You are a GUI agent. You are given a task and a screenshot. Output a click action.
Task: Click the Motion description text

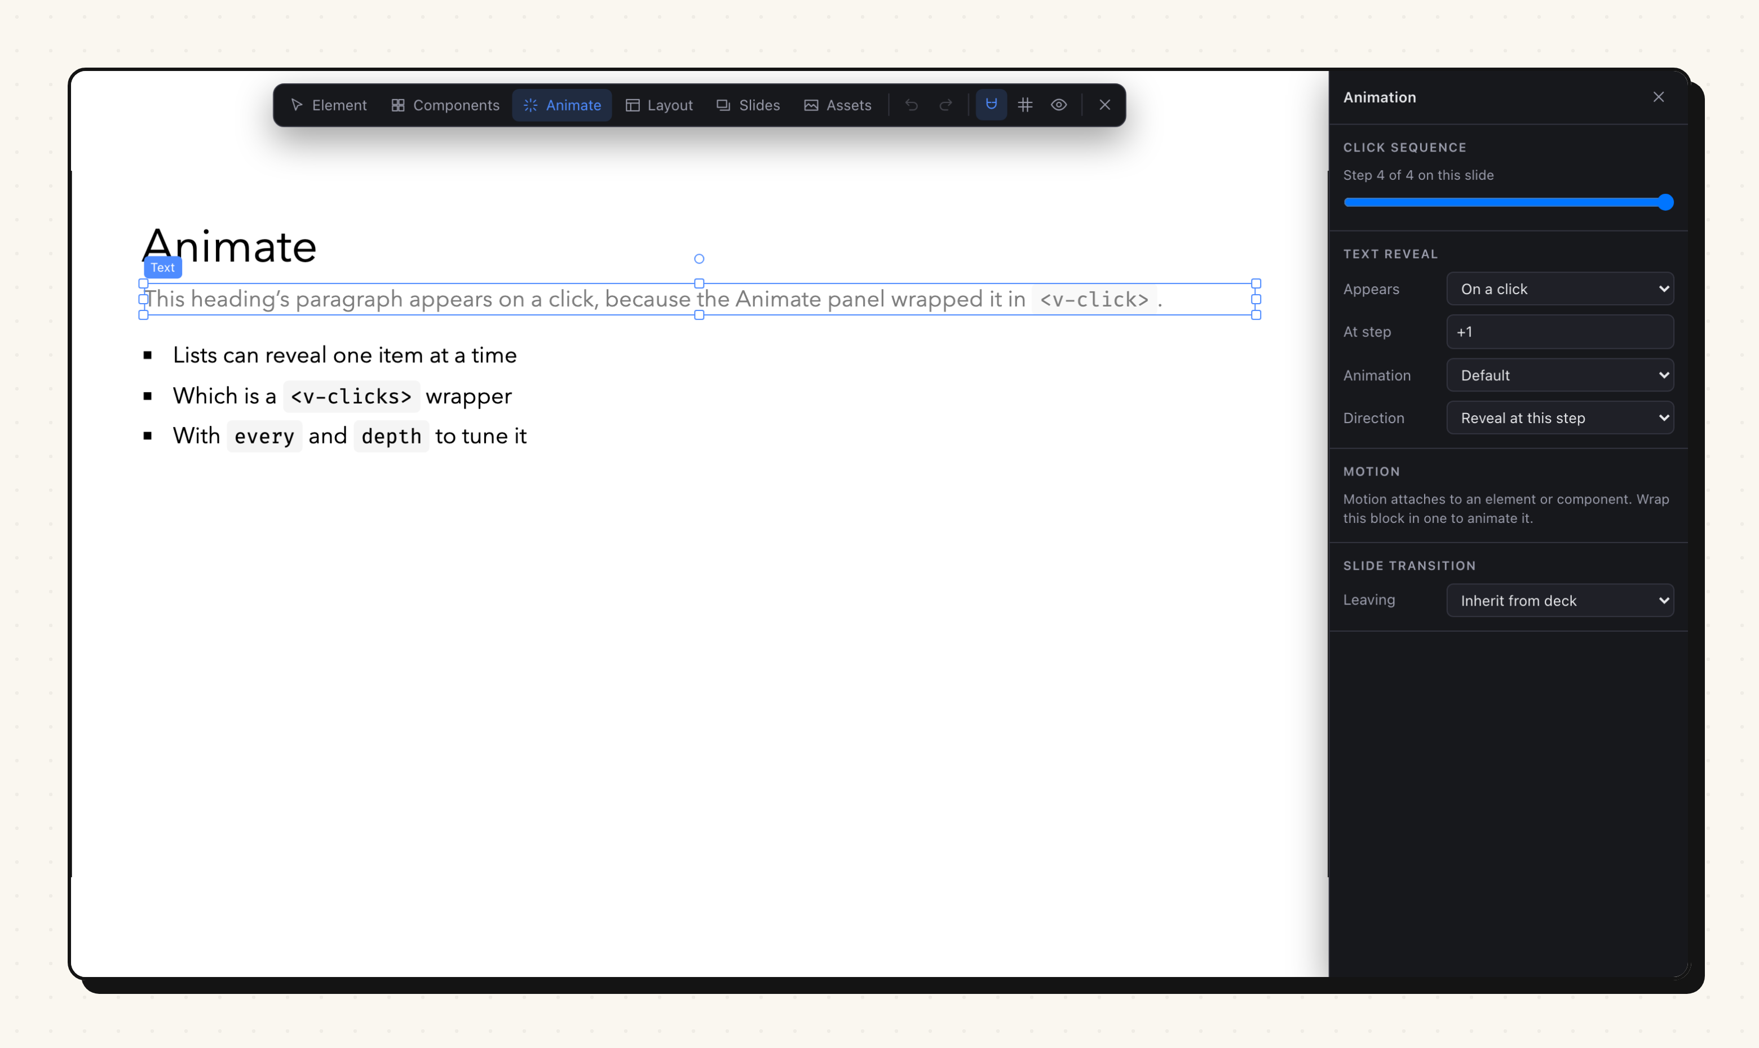[1506, 508]
